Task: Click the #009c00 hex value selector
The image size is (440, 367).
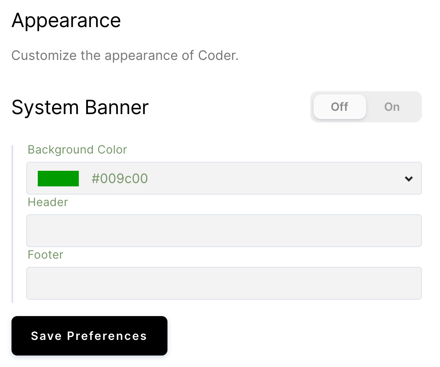Action: pos(119,178)
